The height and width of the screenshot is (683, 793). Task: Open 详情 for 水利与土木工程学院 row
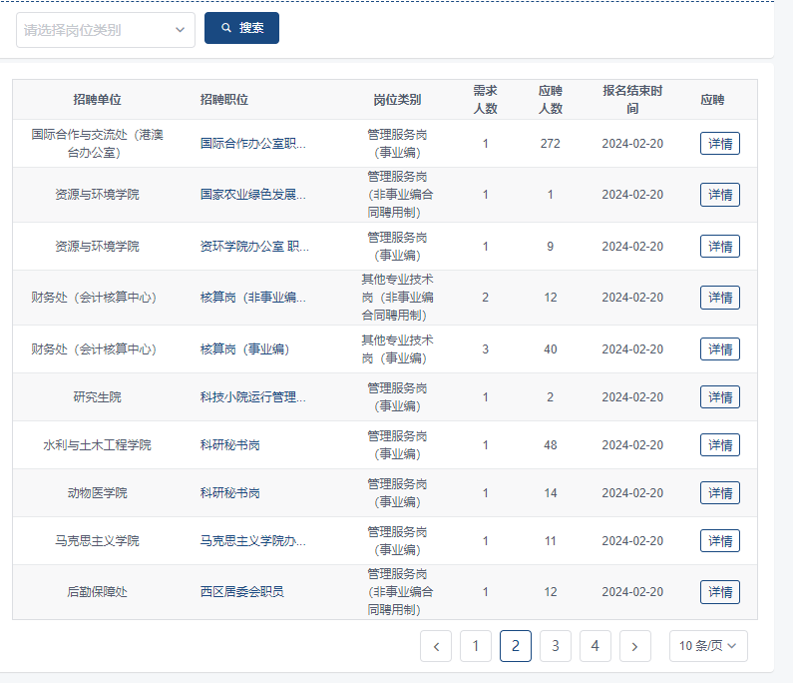(719, 445)
